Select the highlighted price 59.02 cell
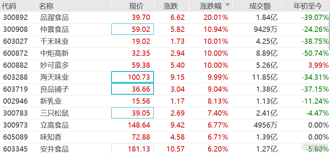 pos(133,29)
